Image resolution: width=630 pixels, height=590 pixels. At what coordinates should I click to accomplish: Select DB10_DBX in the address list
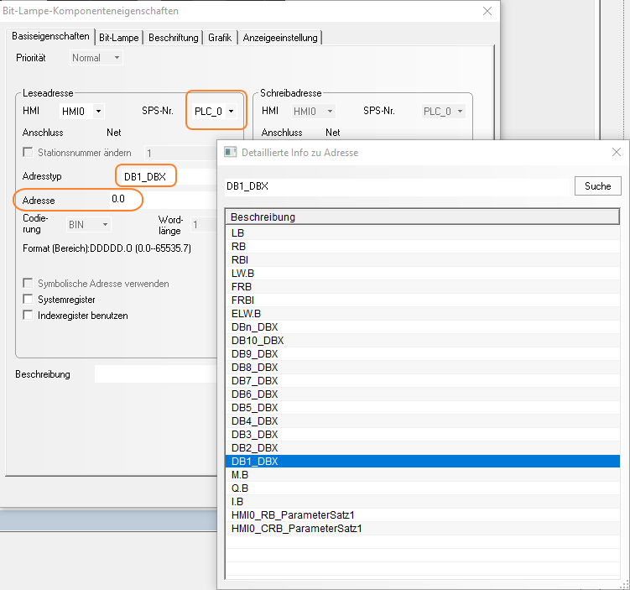click(257, 340)
